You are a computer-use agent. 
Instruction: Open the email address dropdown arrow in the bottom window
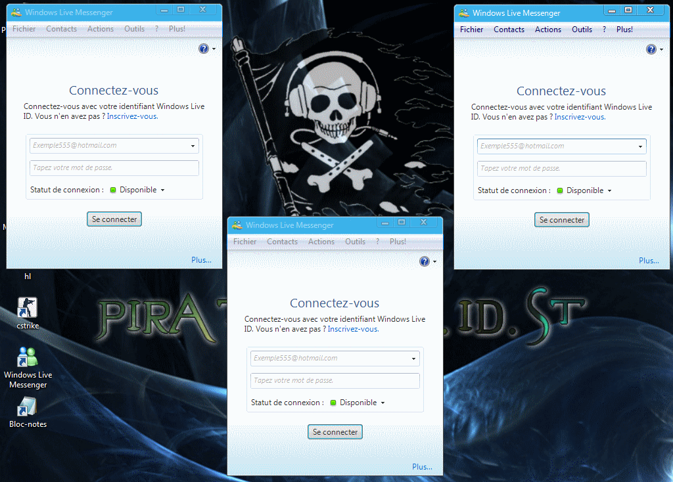pyautogui.click(x=414, y=359)
